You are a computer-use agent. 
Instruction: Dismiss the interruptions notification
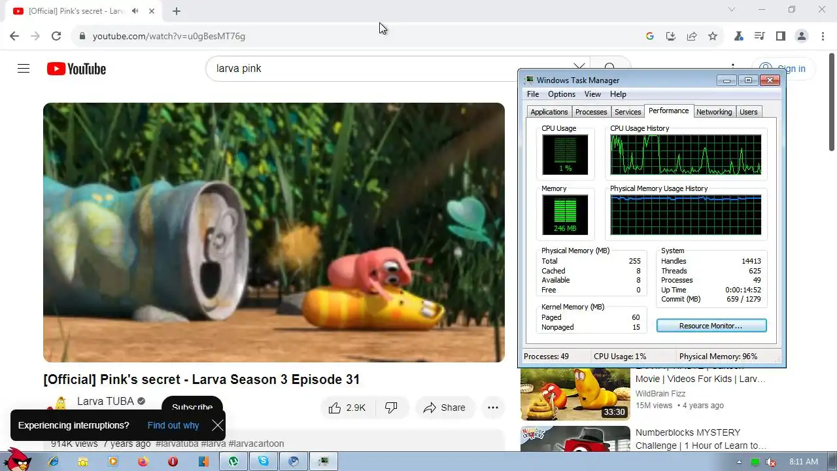point(218,426)
